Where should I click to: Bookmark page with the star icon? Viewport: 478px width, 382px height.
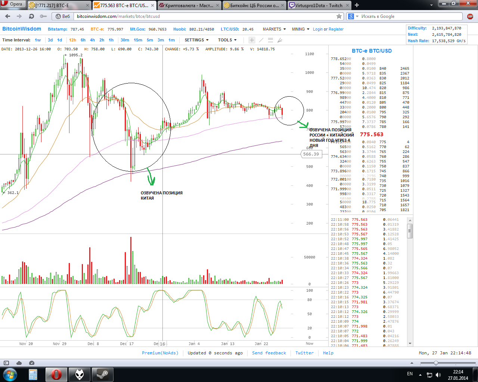(339, 16)
